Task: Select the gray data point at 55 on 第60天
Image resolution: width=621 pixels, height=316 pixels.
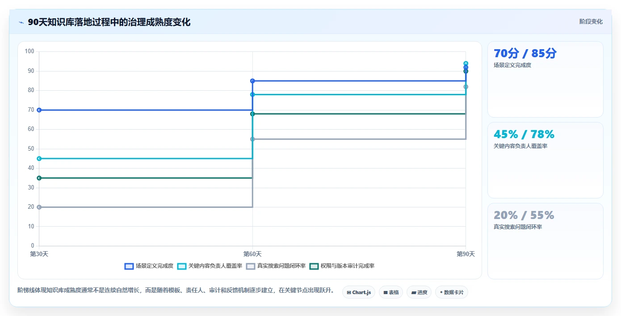Action: [252, 139]
